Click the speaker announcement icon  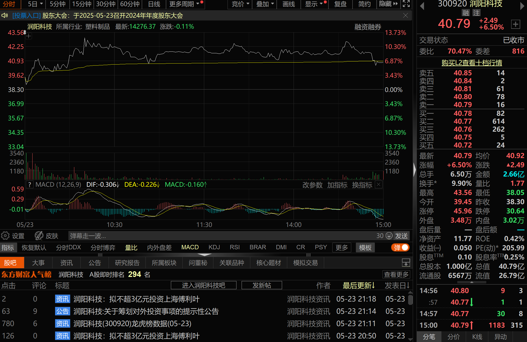pyautogui.click(x=4, y=16)
